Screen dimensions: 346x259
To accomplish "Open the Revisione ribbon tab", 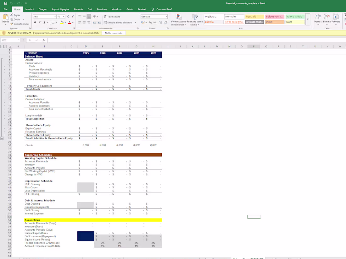I will point(102,9).
